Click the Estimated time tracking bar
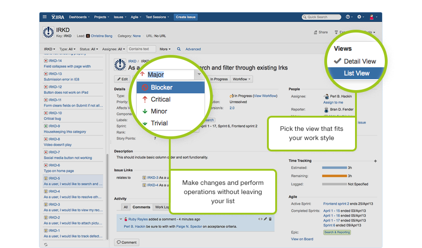 [x=334, y=168]
